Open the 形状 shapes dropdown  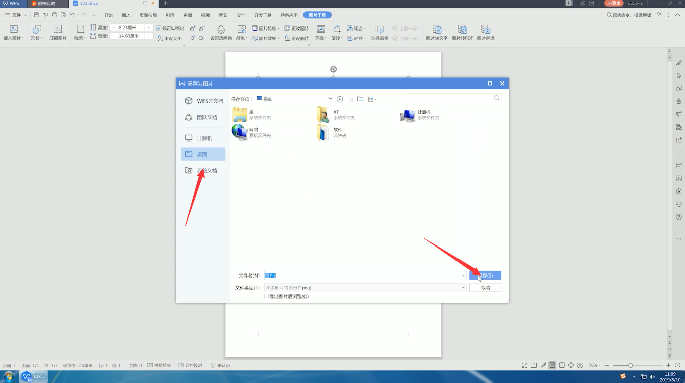point(36,33)
